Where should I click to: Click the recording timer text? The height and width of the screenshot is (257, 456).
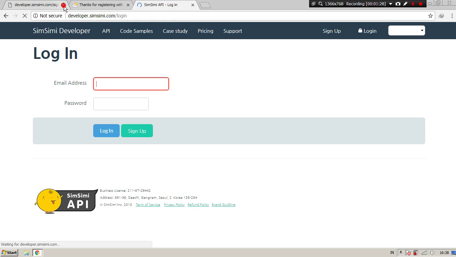pyautogui.click(x=366, y=4)
